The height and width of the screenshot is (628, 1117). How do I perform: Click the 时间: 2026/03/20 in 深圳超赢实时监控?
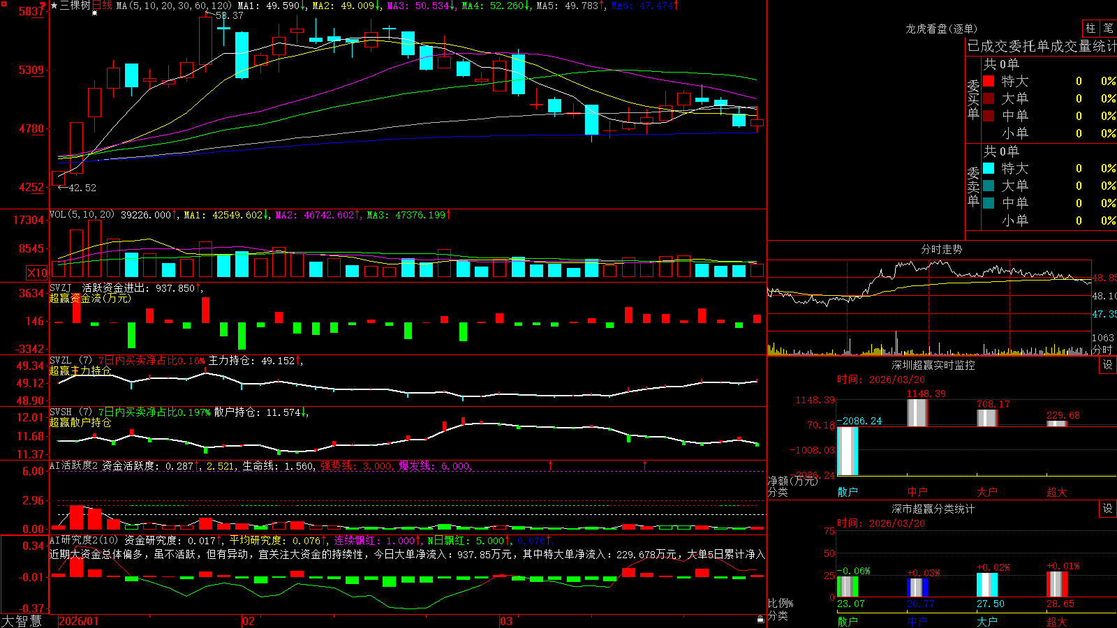(x=881, y=380)
